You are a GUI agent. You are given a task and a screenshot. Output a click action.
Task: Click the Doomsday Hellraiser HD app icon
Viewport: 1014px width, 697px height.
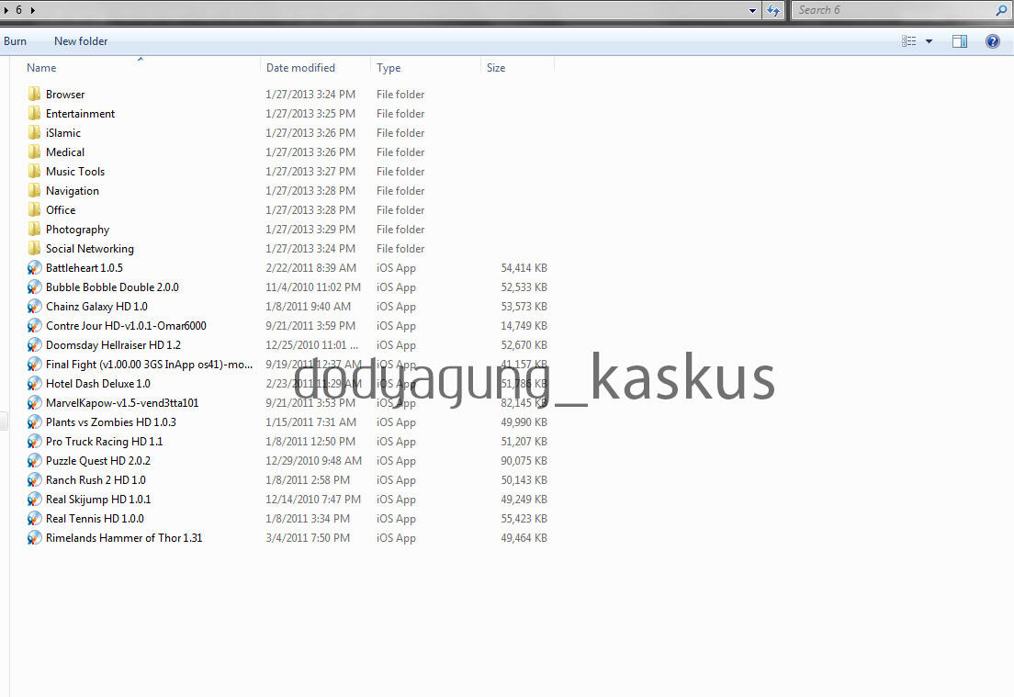point(34,345)
